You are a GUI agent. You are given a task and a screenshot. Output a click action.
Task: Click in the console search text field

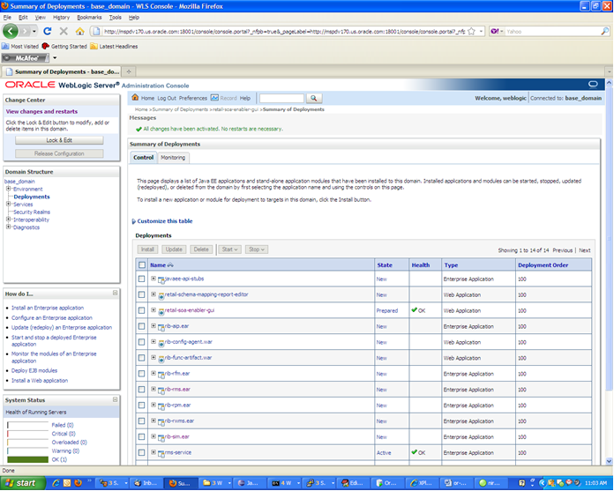[x=281, y=98]
